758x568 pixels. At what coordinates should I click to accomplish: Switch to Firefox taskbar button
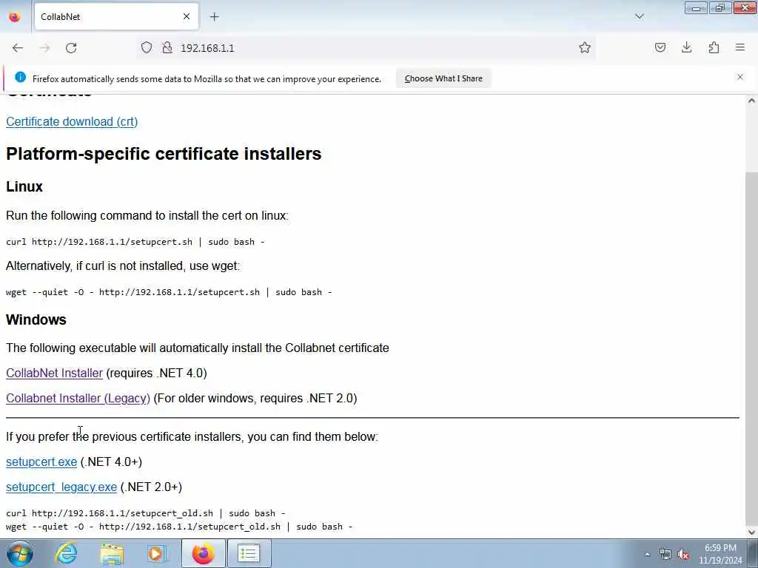tap(203, 553)
